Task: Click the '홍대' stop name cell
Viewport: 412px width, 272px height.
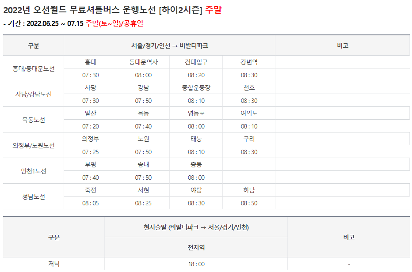Action: (90, 62)
